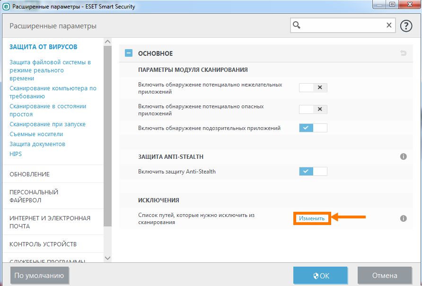Click the search magnifier icon
This screenshot has width=422, height=286.
tap(296, 25)
